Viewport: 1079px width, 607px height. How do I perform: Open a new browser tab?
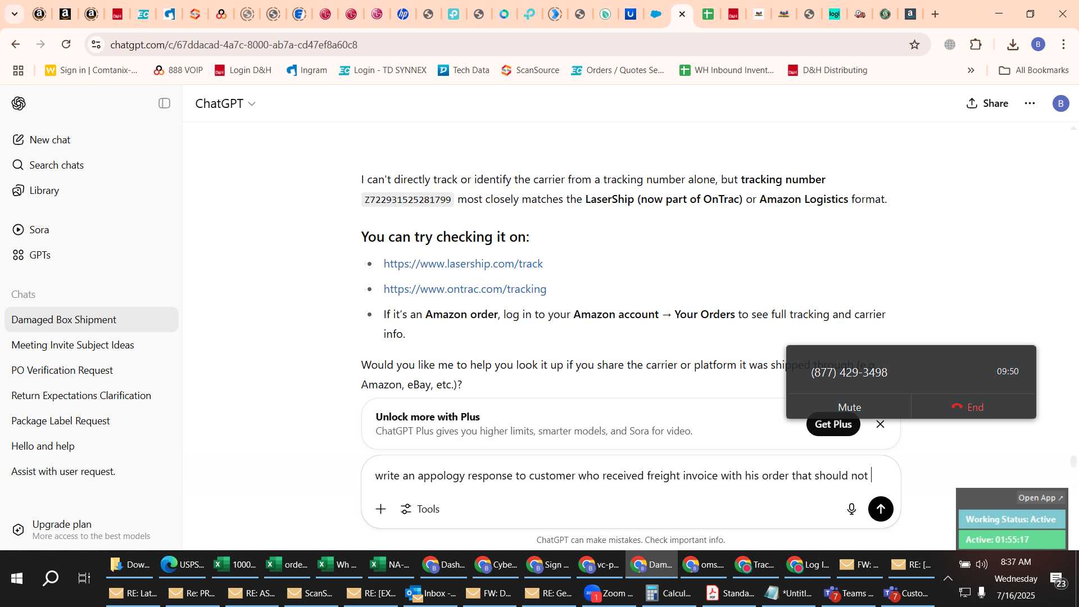point(935,14)
